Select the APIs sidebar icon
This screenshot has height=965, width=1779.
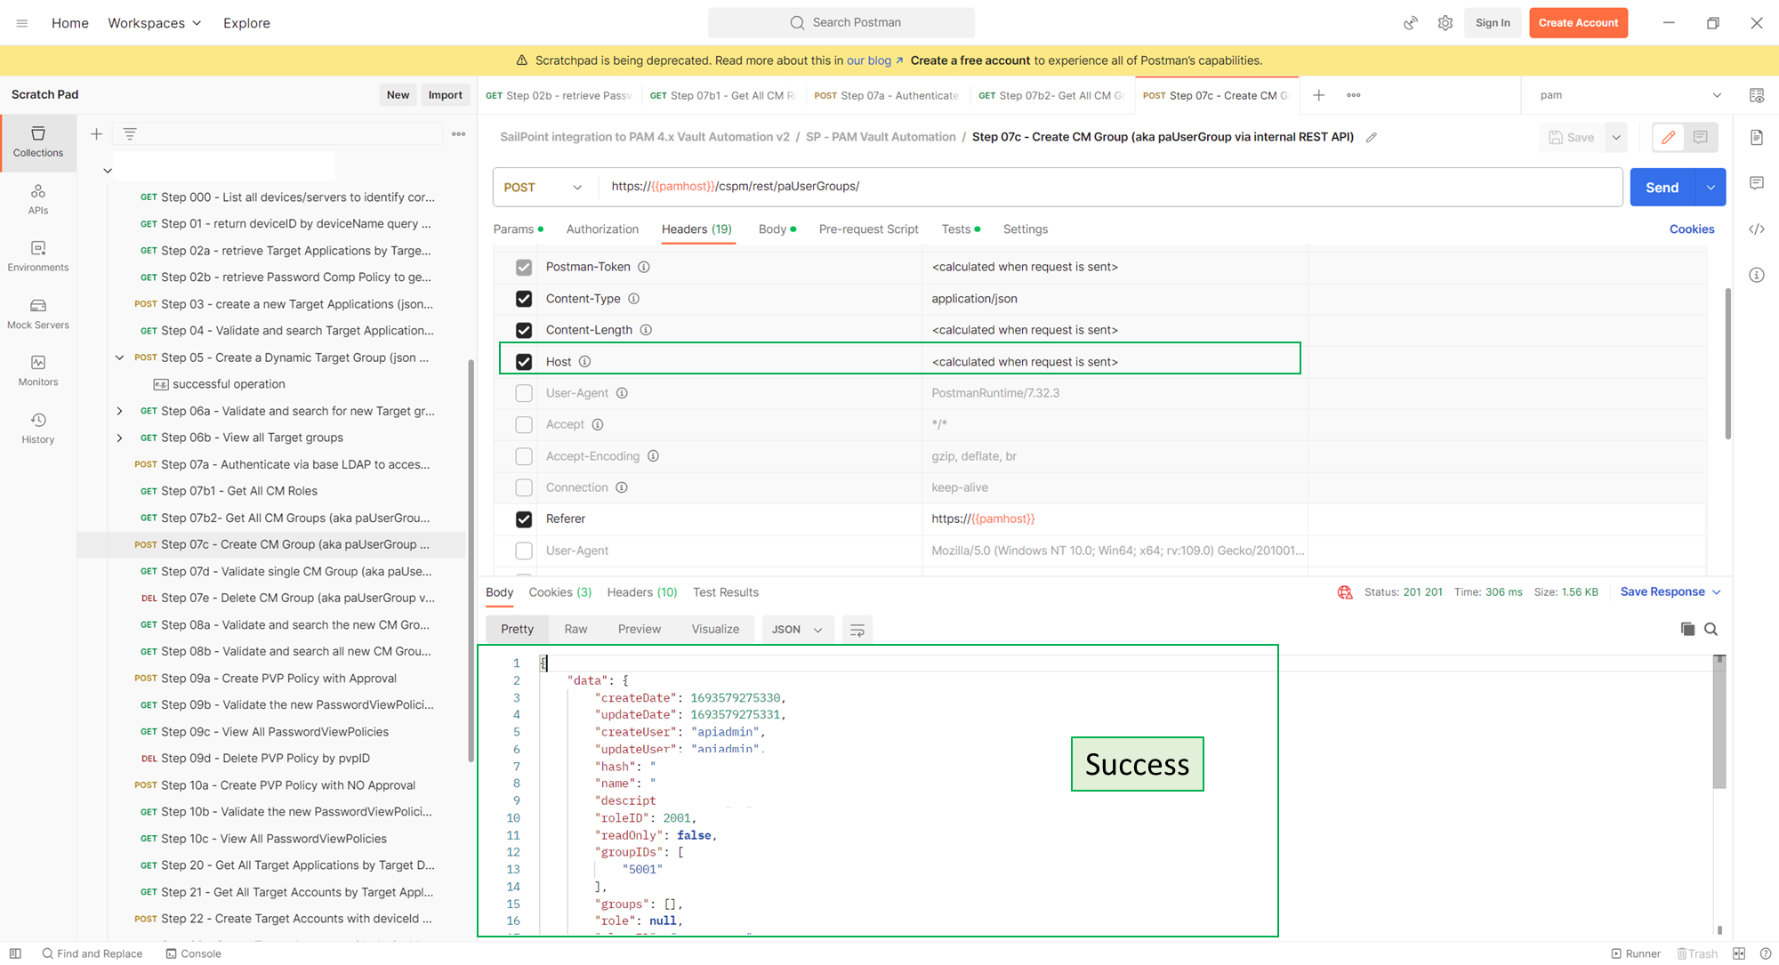(38, 199)
